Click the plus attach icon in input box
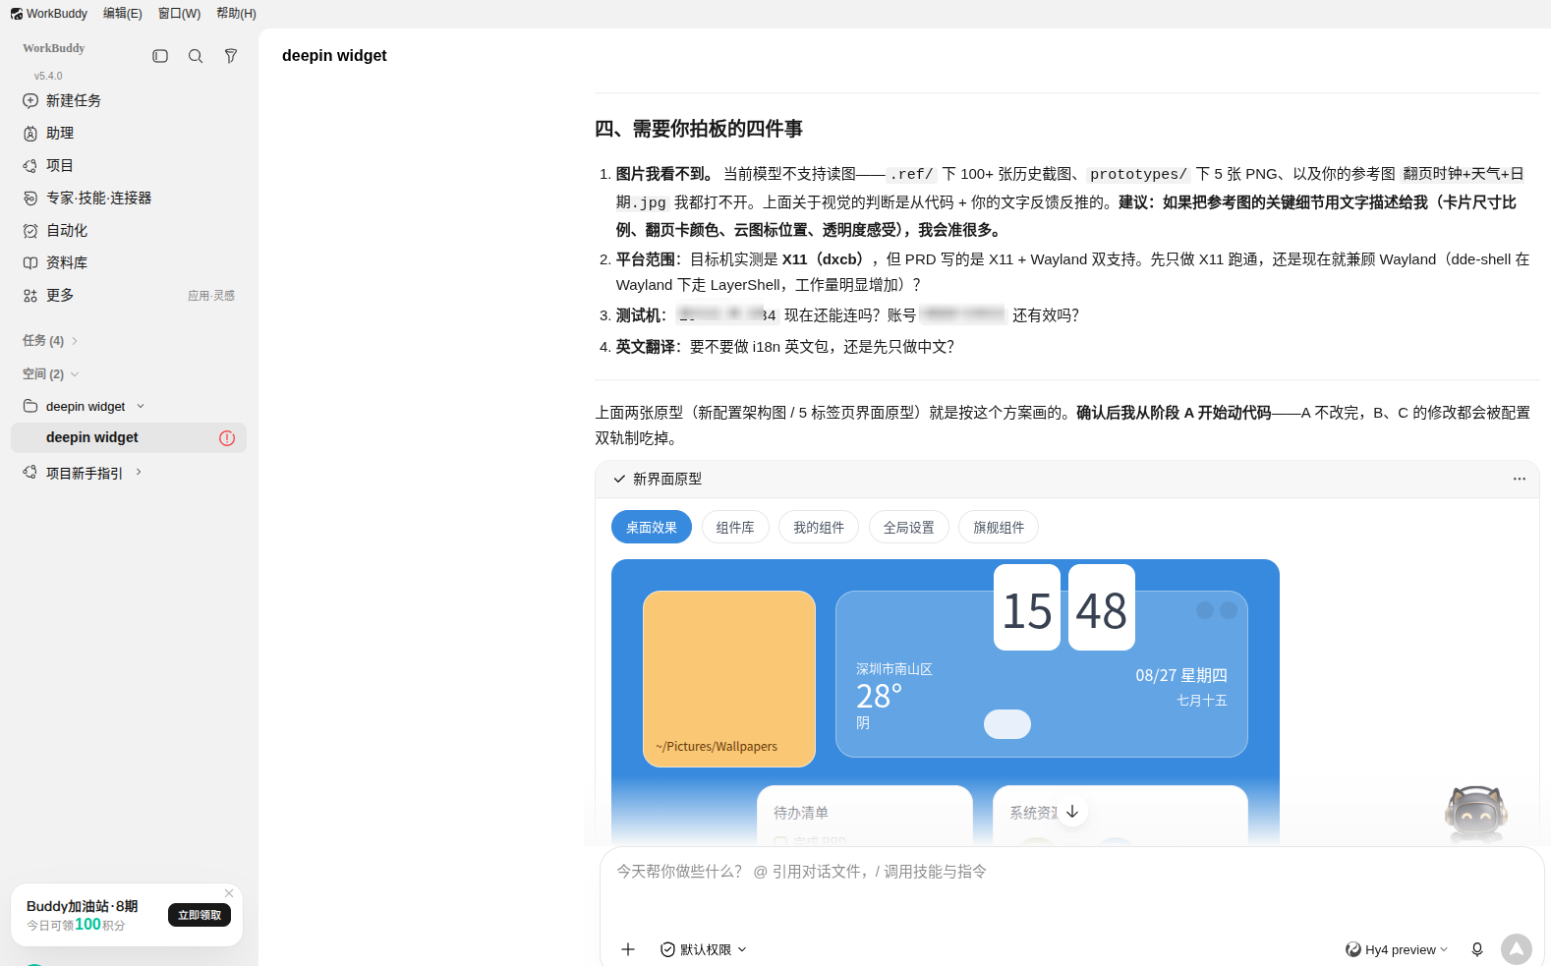Screen dimensions: 1551x966 pos(628,949)
